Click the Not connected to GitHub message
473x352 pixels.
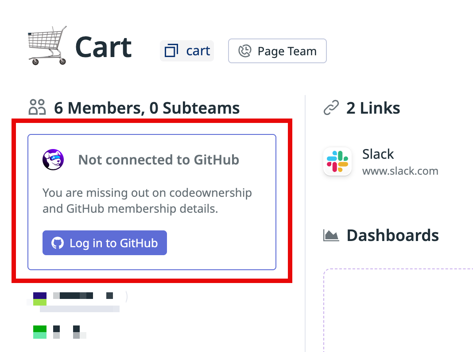(x=159, y=160)
